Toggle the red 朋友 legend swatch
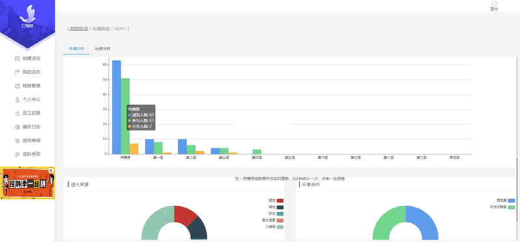The height and width of the screenshot is (242, 520). (x=280, y=200)
